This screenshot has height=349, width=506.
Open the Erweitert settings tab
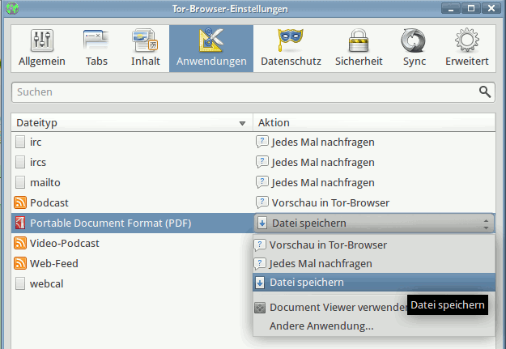[466, 49]
